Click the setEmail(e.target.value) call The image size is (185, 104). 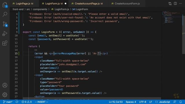[x=79, y=72]
